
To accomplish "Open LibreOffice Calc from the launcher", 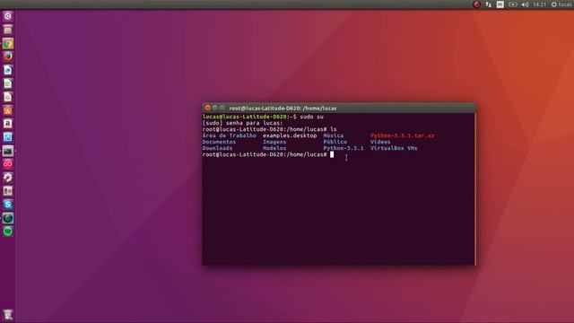I will point(8,83).
